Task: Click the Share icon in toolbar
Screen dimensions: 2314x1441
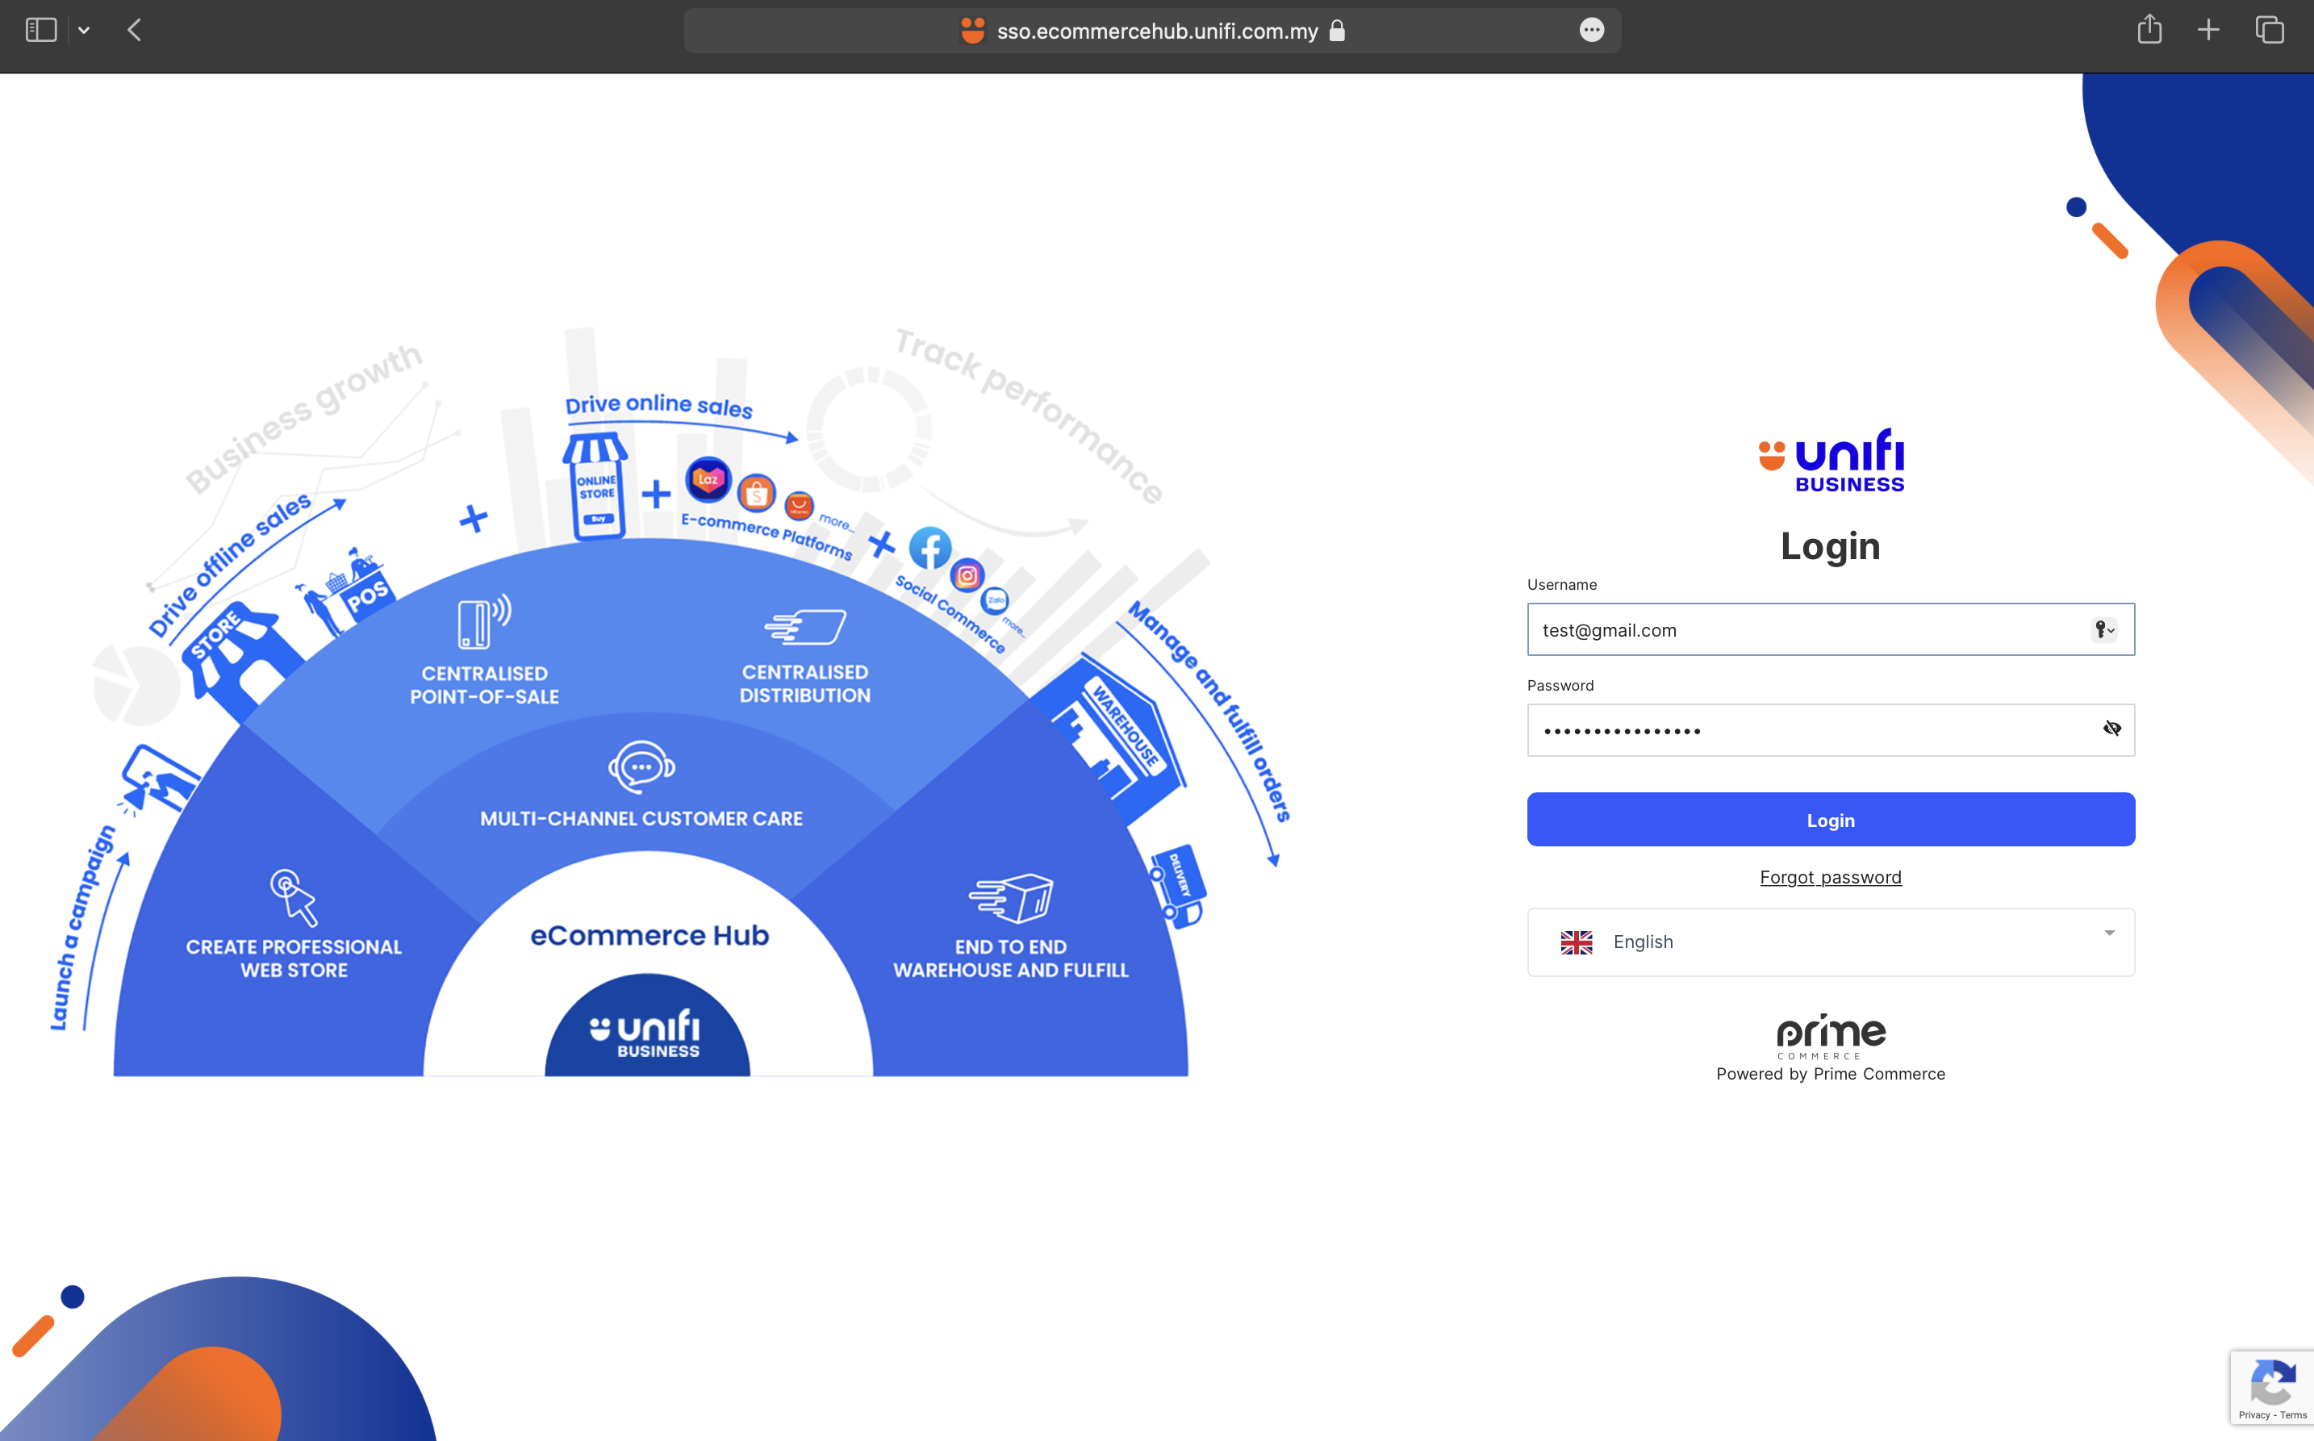Action: [2149, 30]
